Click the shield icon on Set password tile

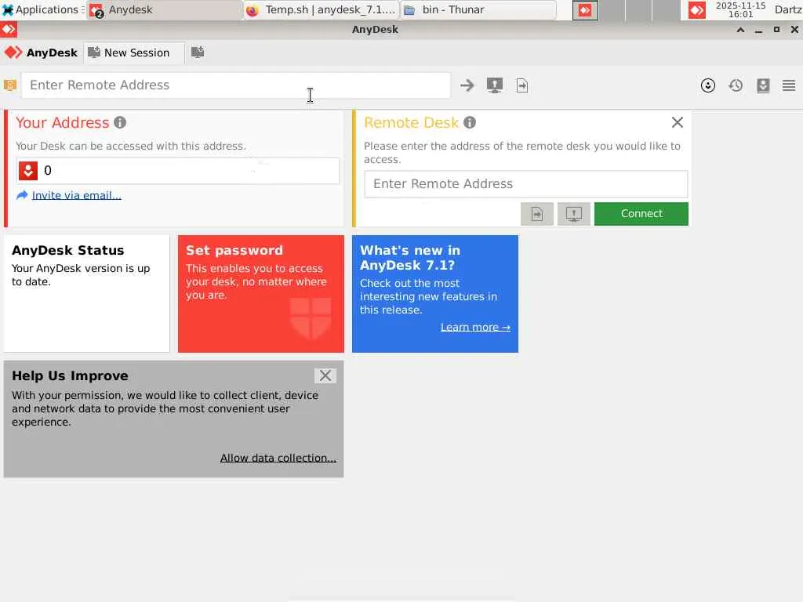point(311,318)
